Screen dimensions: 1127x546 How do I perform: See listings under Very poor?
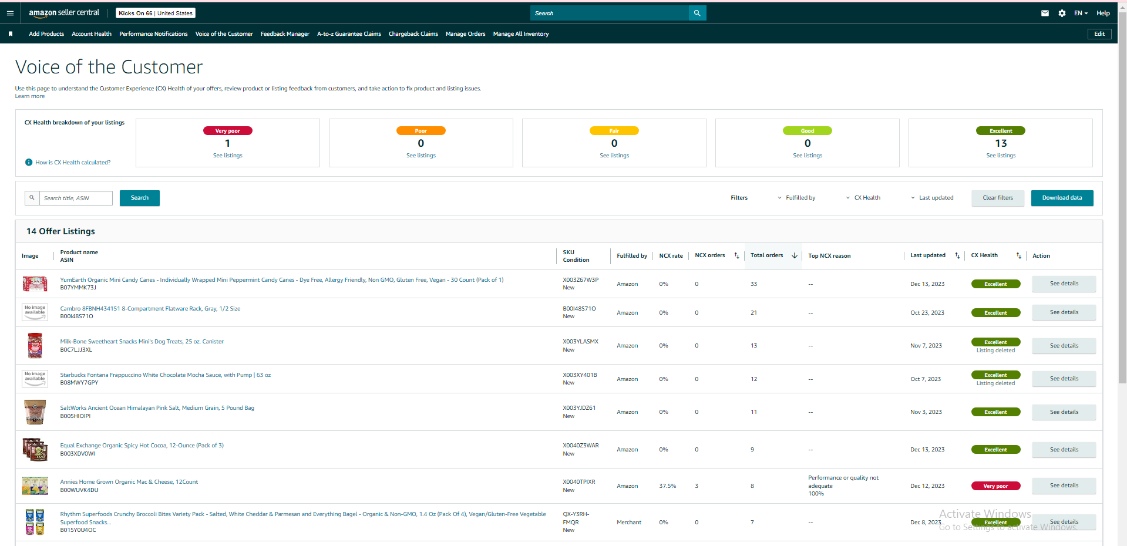(227, 156)
